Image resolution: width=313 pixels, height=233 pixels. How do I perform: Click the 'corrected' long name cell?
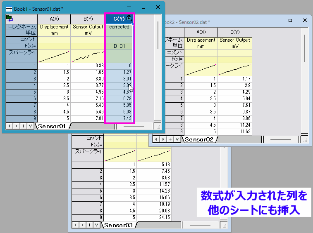click(119, 27)
